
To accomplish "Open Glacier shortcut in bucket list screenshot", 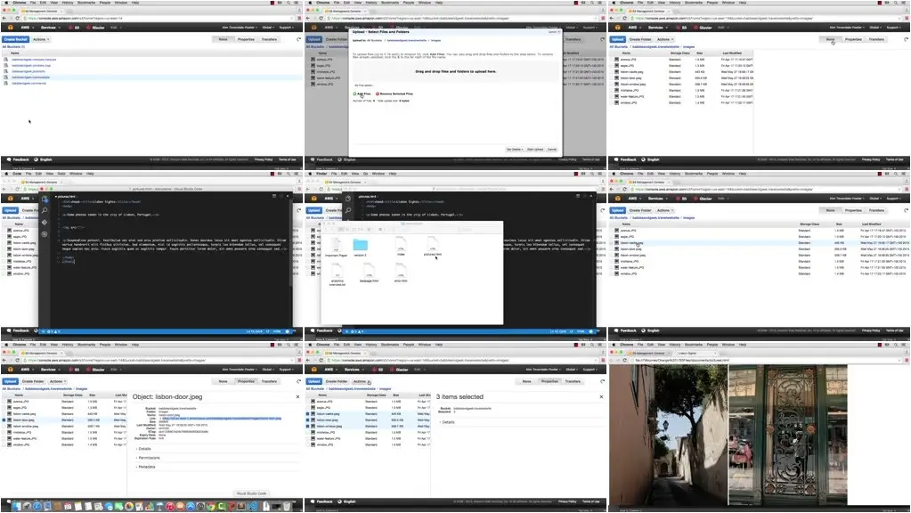I will tap(96, 28).
